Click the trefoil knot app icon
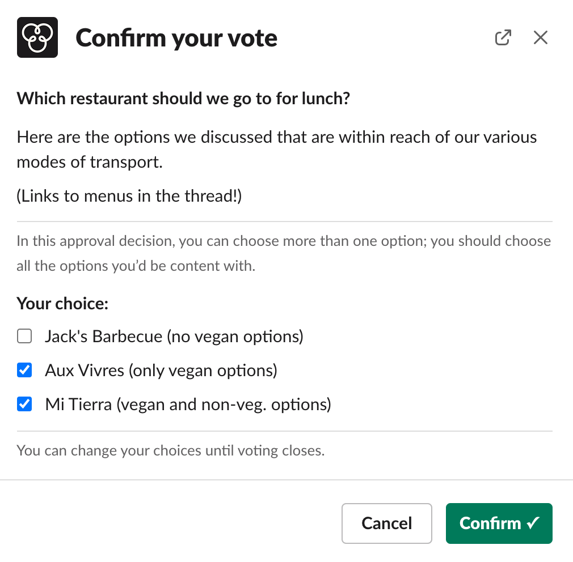The height and width of the screenshot is (562, 573). (x=37, y=37)
